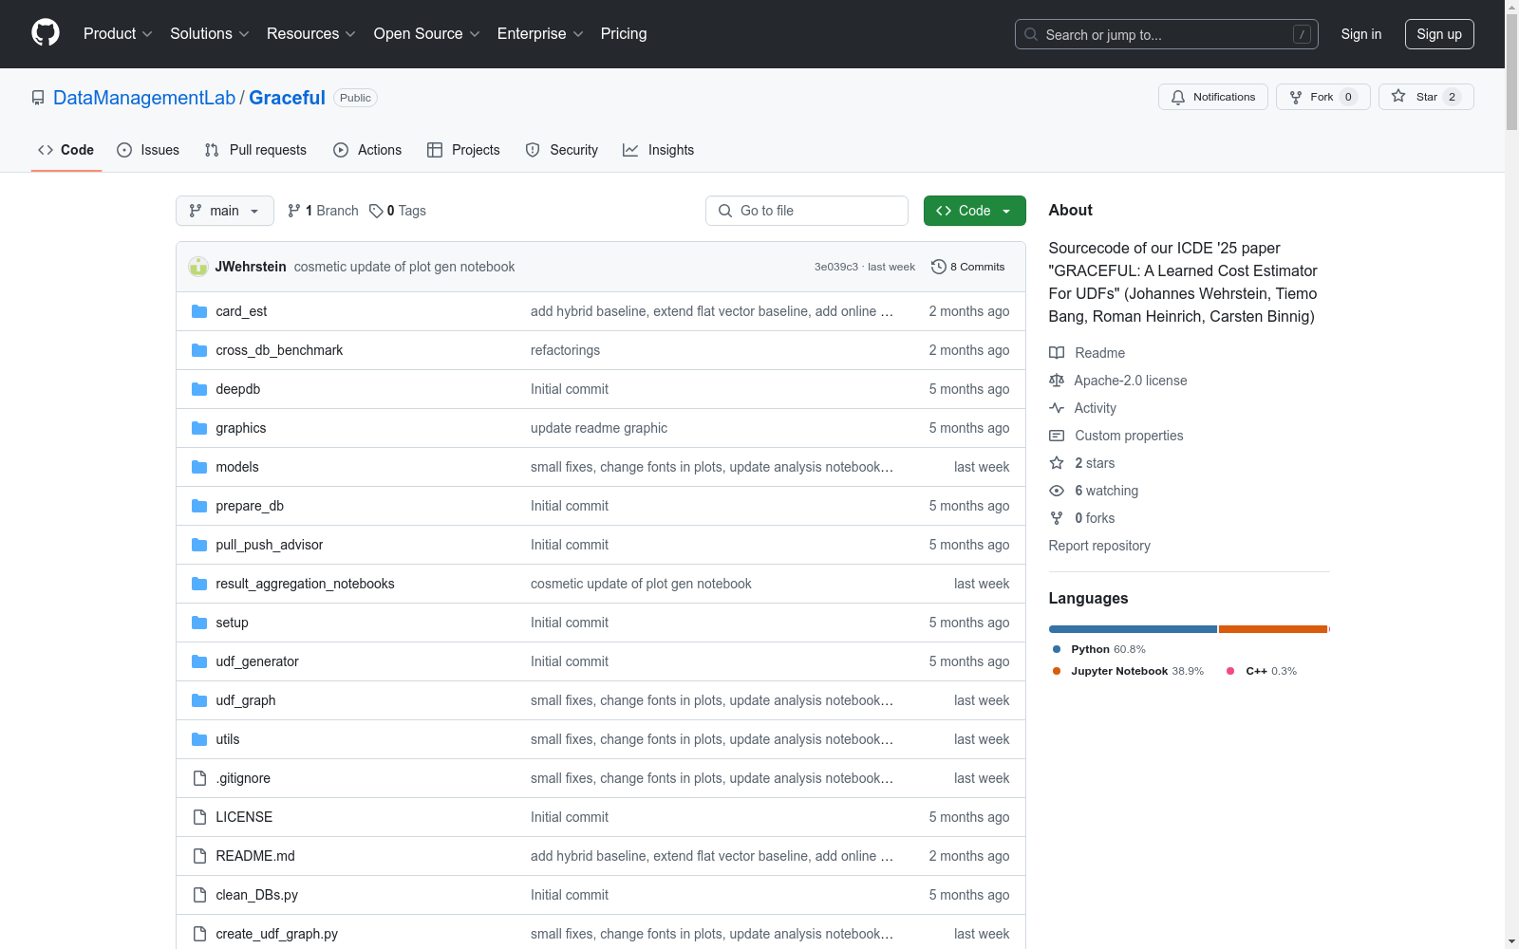Click 'refactorings' commit message
The height and width of the screenshot is (949, 1519).
pyautogui.click(x=565, y=350)
